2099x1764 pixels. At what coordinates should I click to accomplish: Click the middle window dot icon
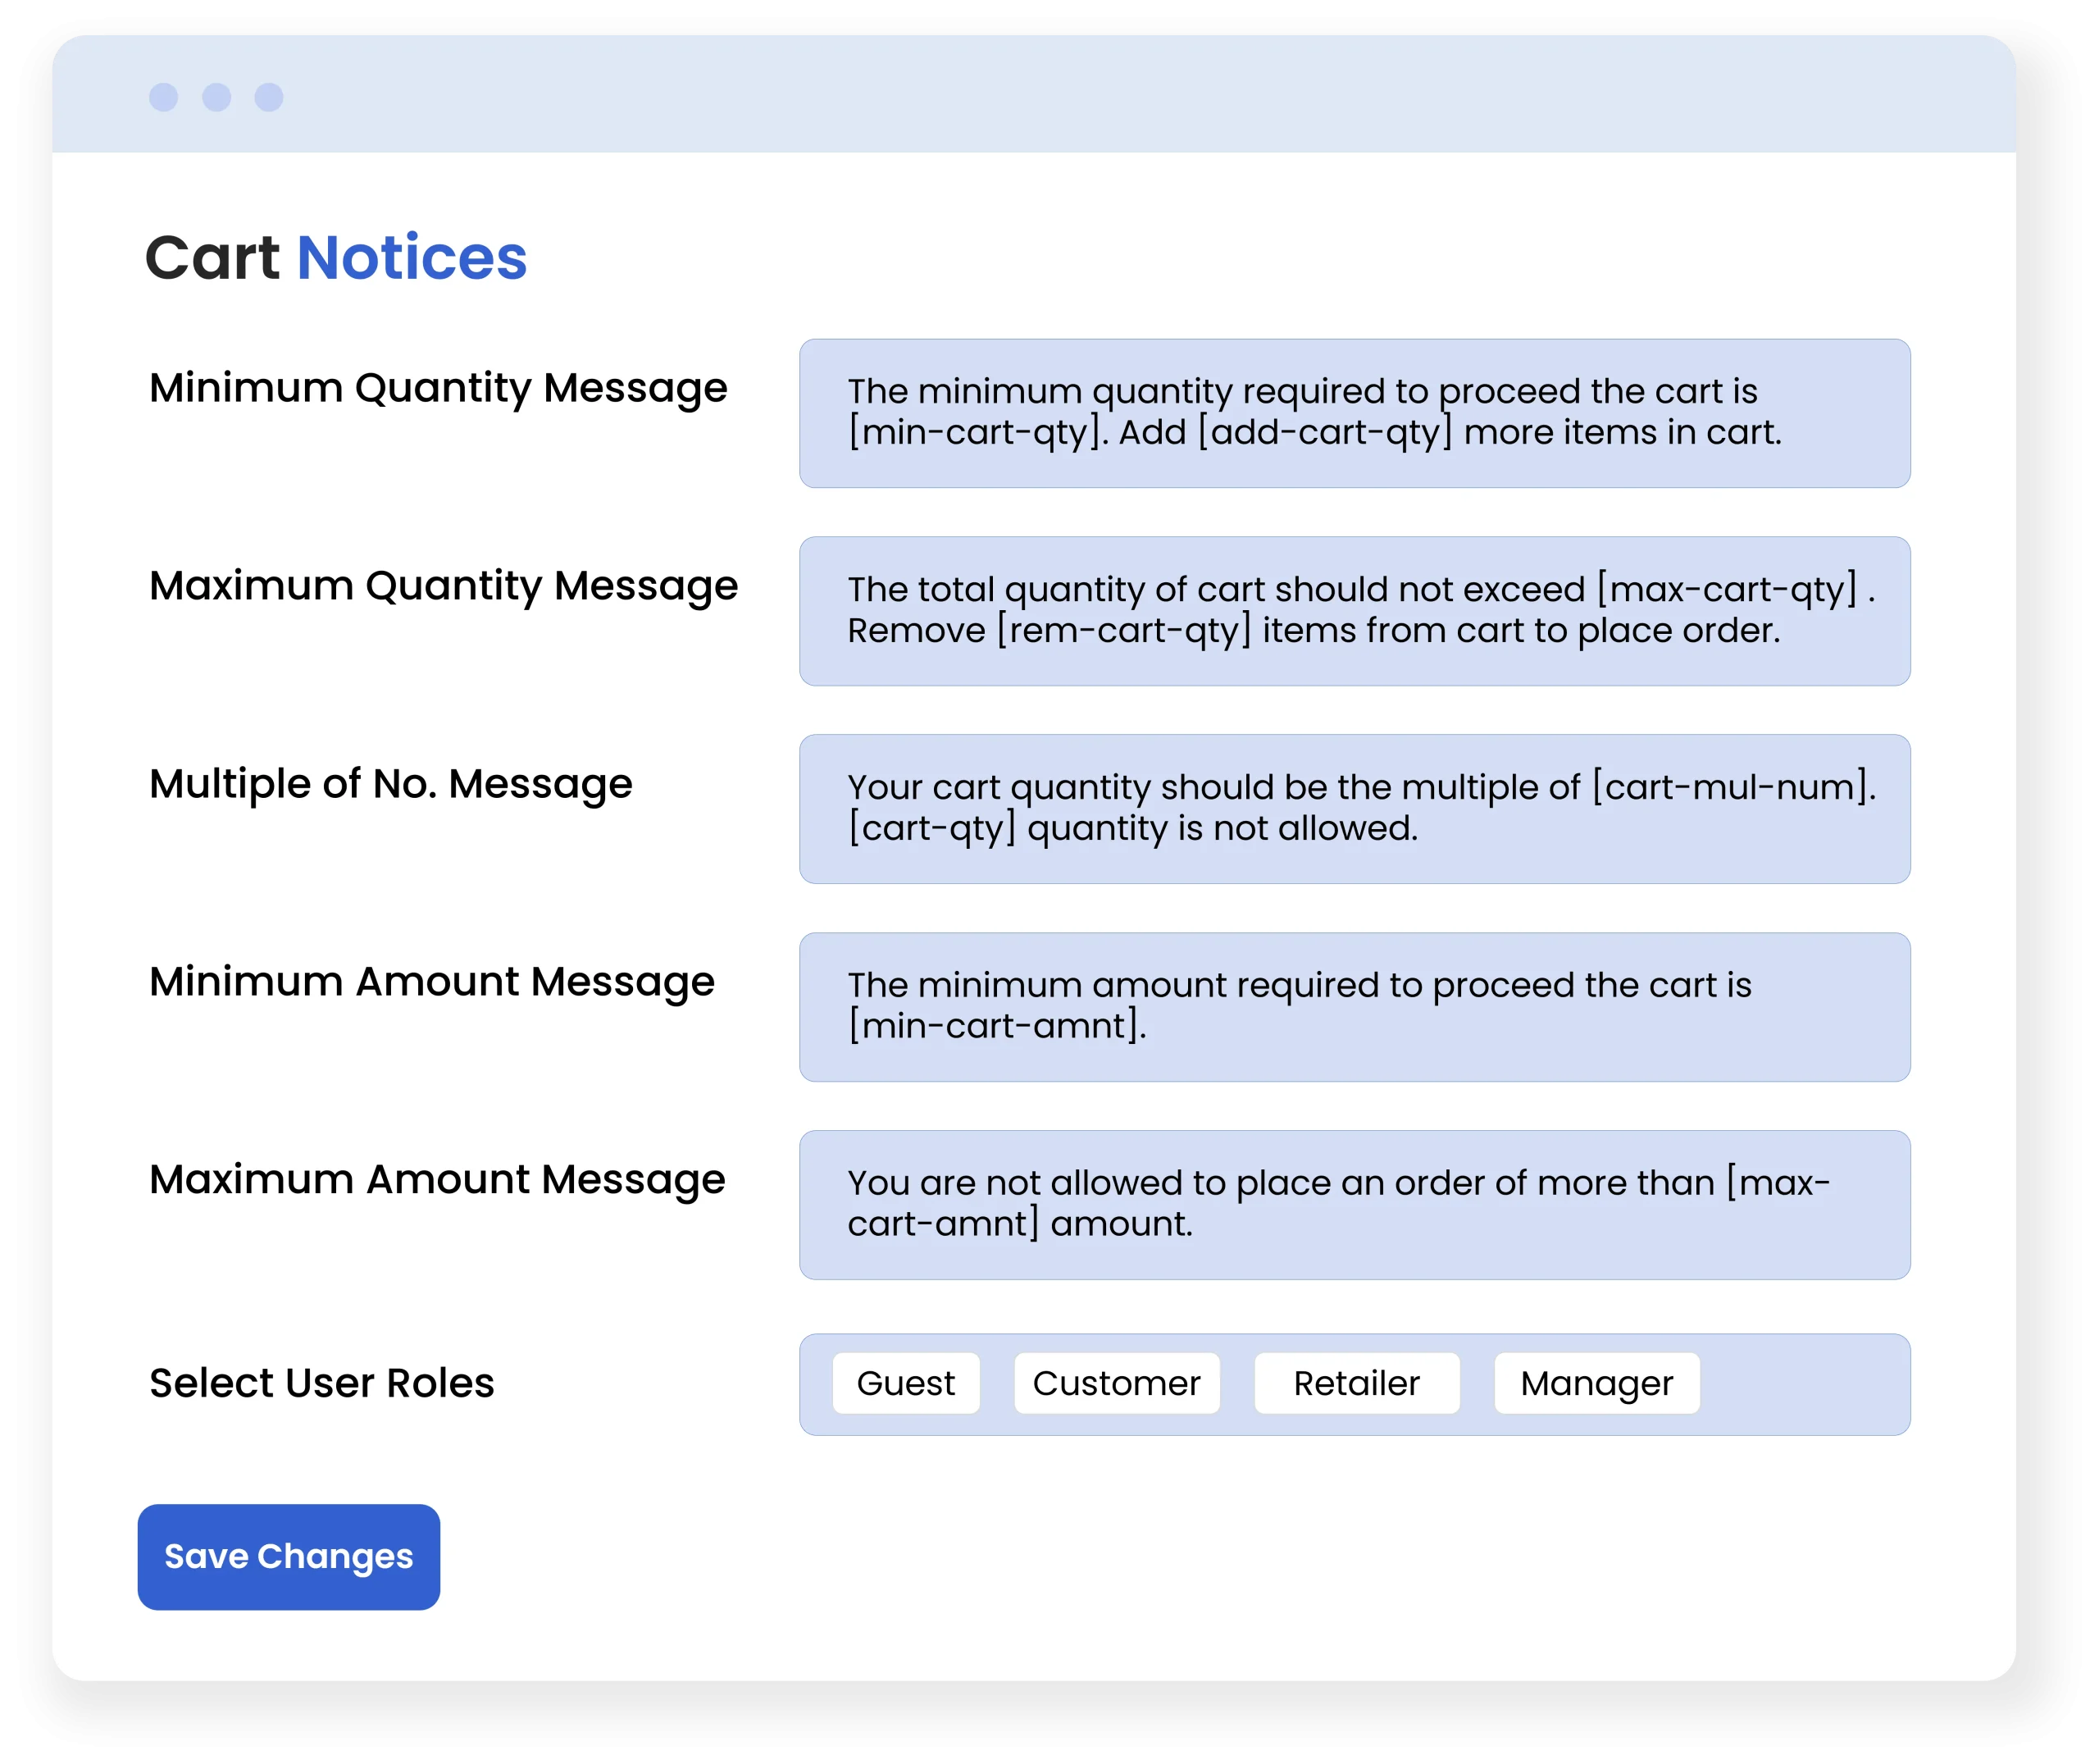[216, 97]
